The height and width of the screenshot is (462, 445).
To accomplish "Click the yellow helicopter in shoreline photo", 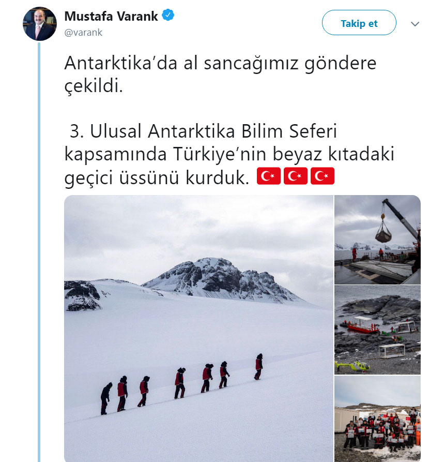I will [353, 367].
